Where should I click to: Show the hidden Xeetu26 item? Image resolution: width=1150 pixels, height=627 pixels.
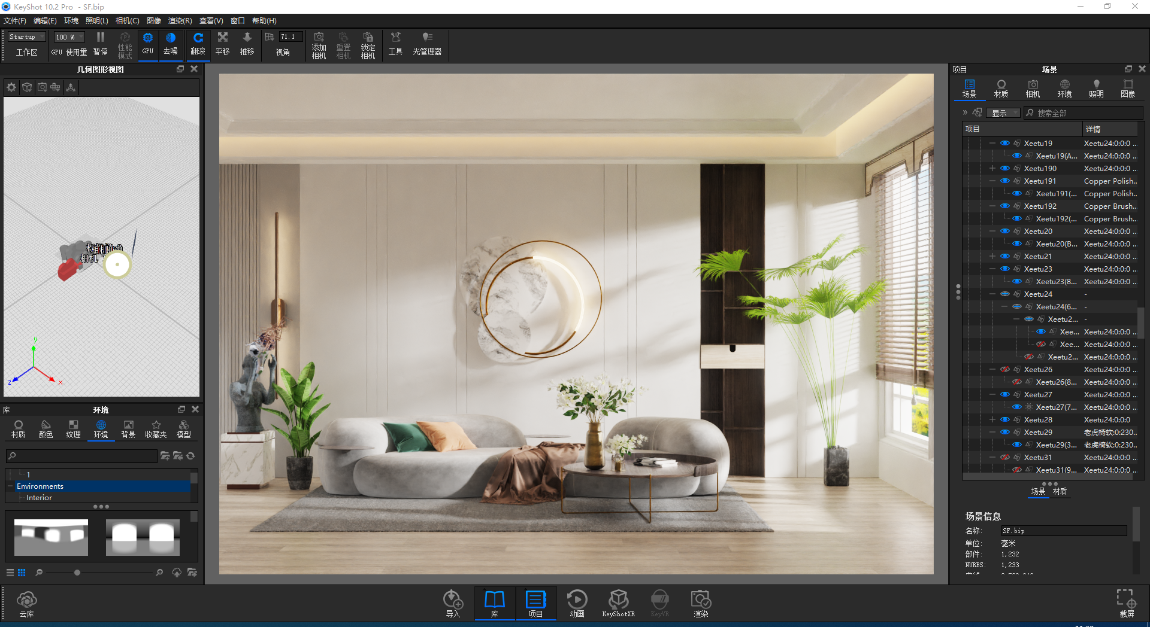click(x=1004, y=370)
